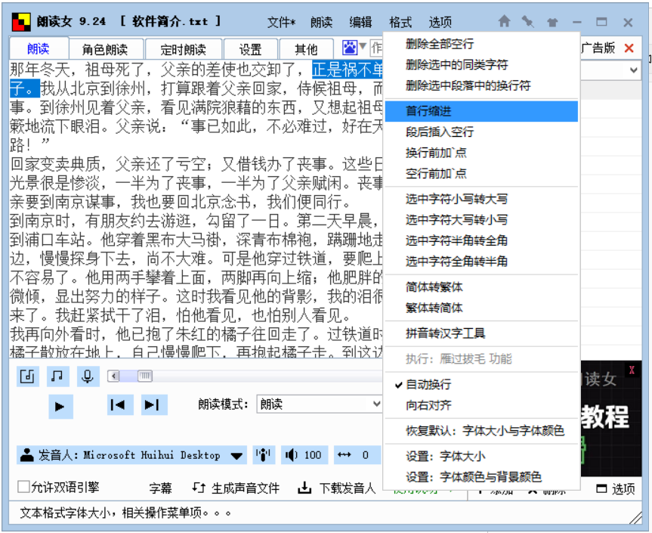
Task: Switch to the 定时朗读 tab
Action: (x=182, y=49)
